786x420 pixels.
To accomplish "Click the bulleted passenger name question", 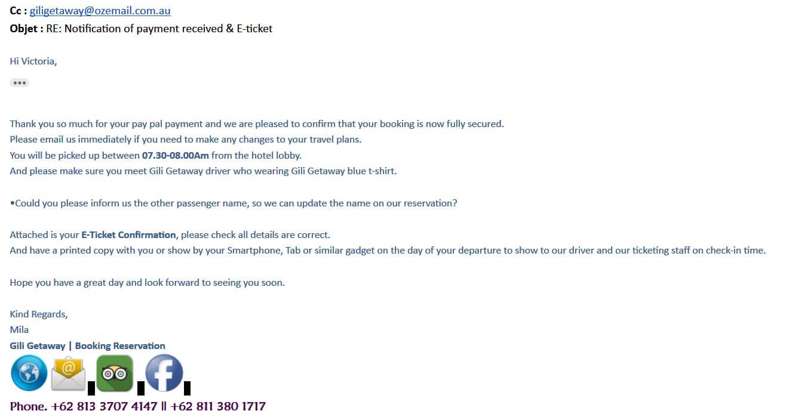I will (x=234, y=203).
